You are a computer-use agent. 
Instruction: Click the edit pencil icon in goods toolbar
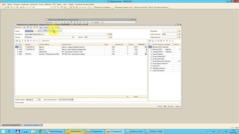pyautogui.click(x=22, y=41)
